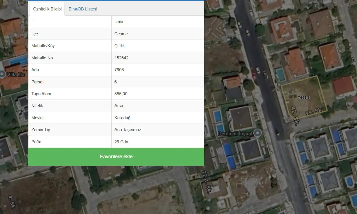Image resolution: width=357 pixels, height=214 pixels.
Task: Click the Demircili İnşaat map label
Action: [x=235, y=133]
